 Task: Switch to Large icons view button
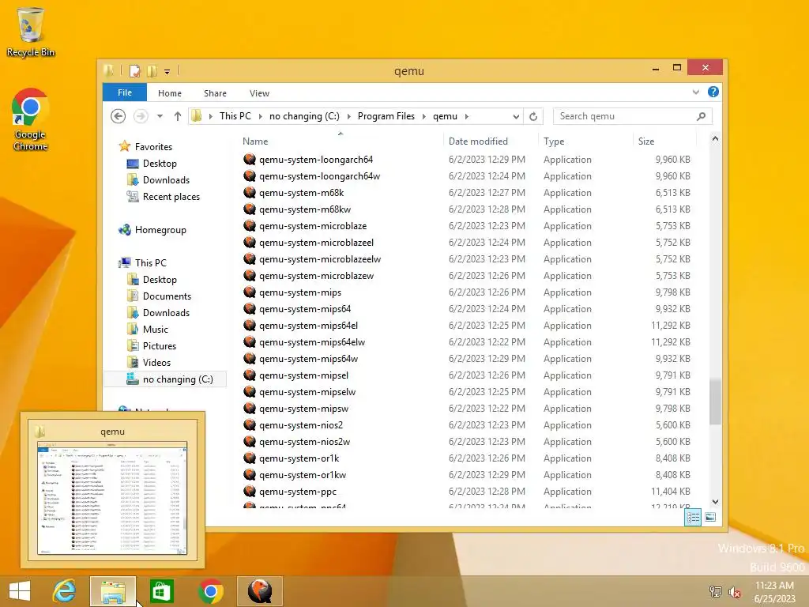(x=710, y=517)
